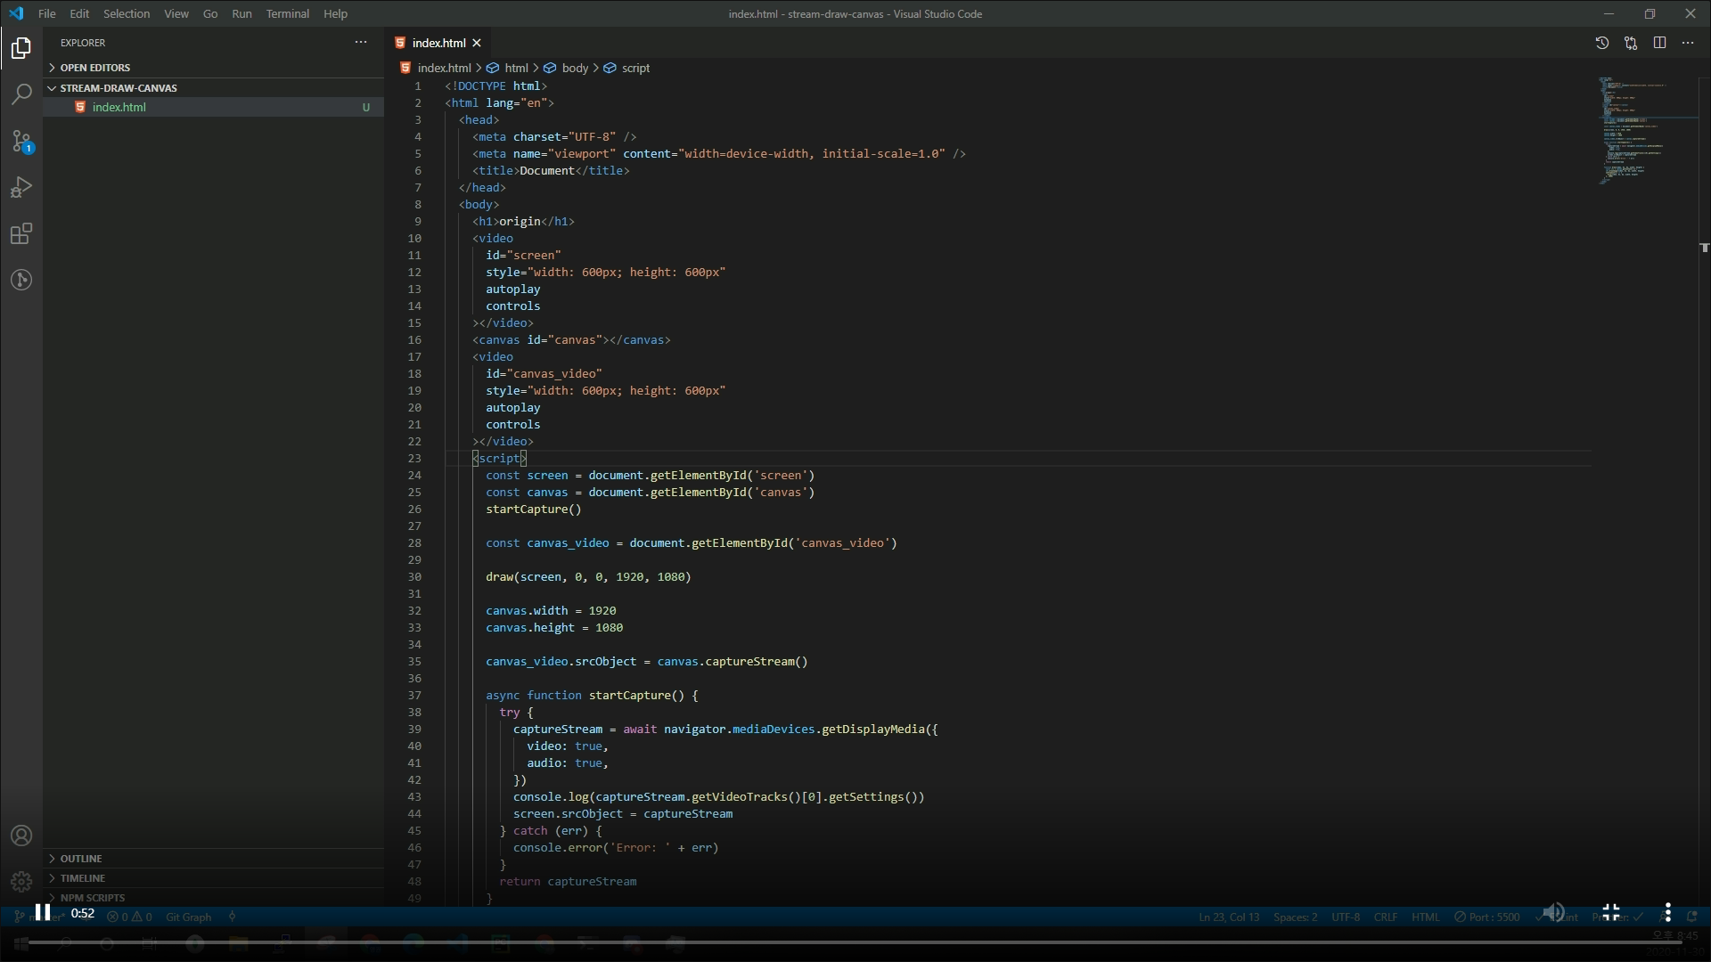
Task: Expand the Outline section
Action: click(80, 859)
